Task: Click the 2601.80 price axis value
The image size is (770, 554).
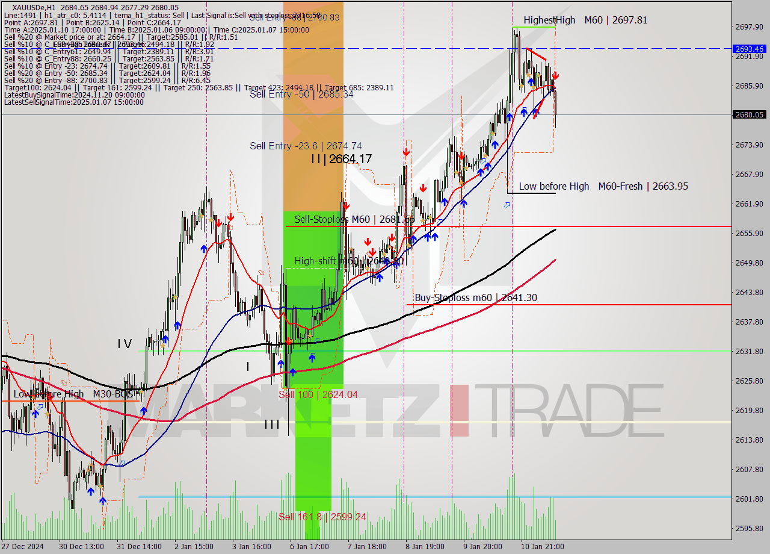Action: point(749,499)
